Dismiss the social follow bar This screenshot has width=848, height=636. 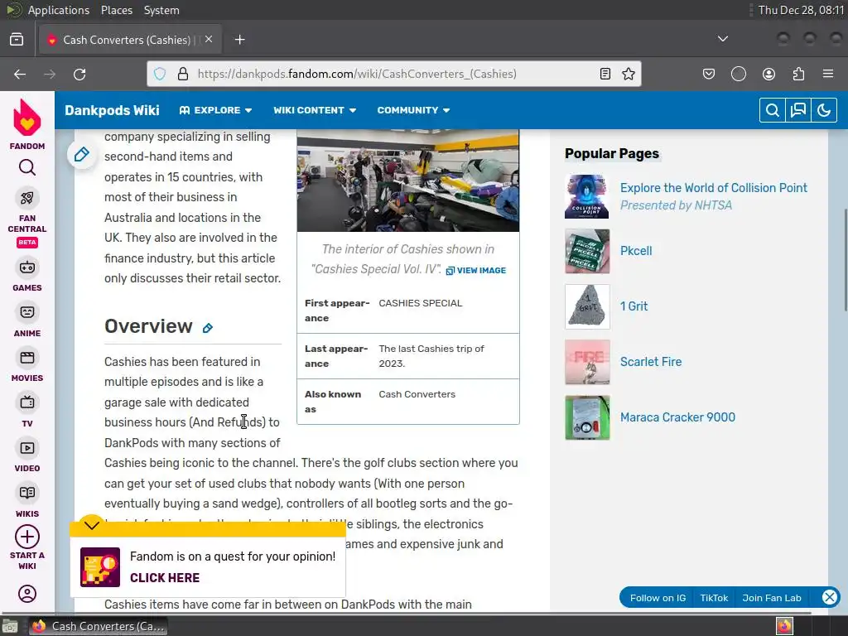tap(830, 597)
